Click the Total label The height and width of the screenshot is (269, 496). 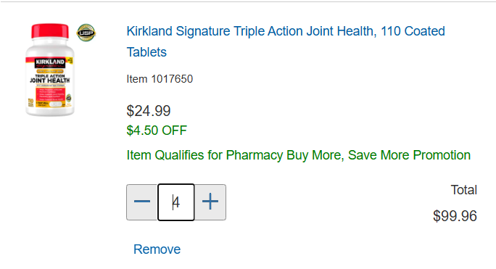point(464,190)
